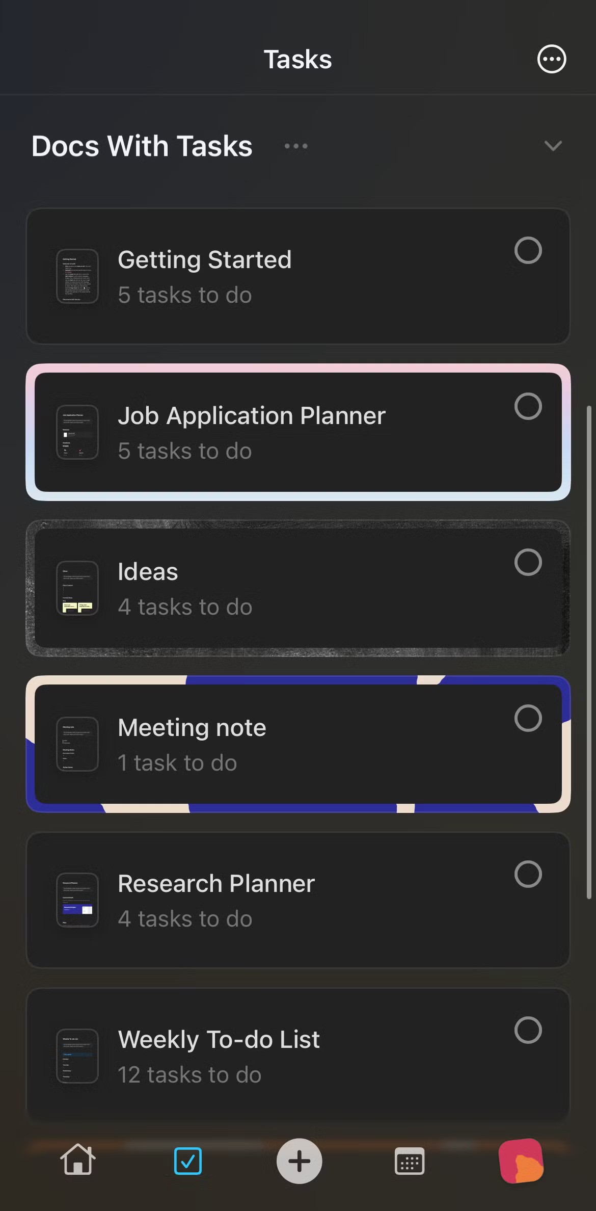Open the calendar tab icon
This screenshot has width=596, height=1211.
point(410,1162)
